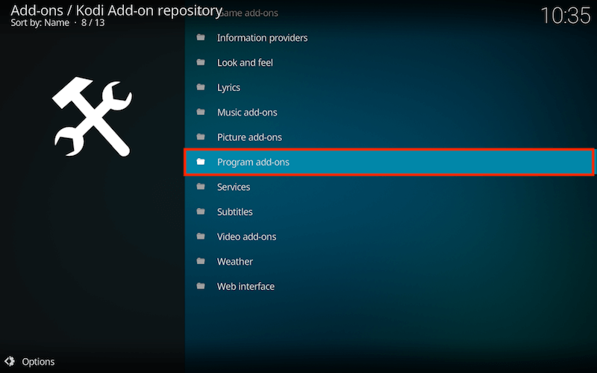Open the Look and feel category

[x=389, y=63]
